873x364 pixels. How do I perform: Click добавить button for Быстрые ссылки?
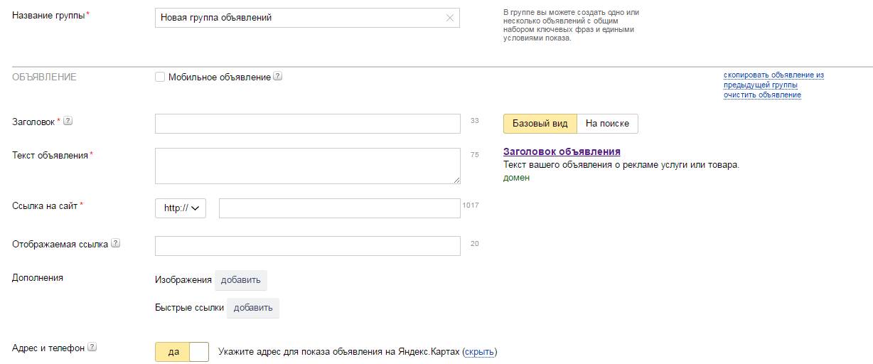252,308
